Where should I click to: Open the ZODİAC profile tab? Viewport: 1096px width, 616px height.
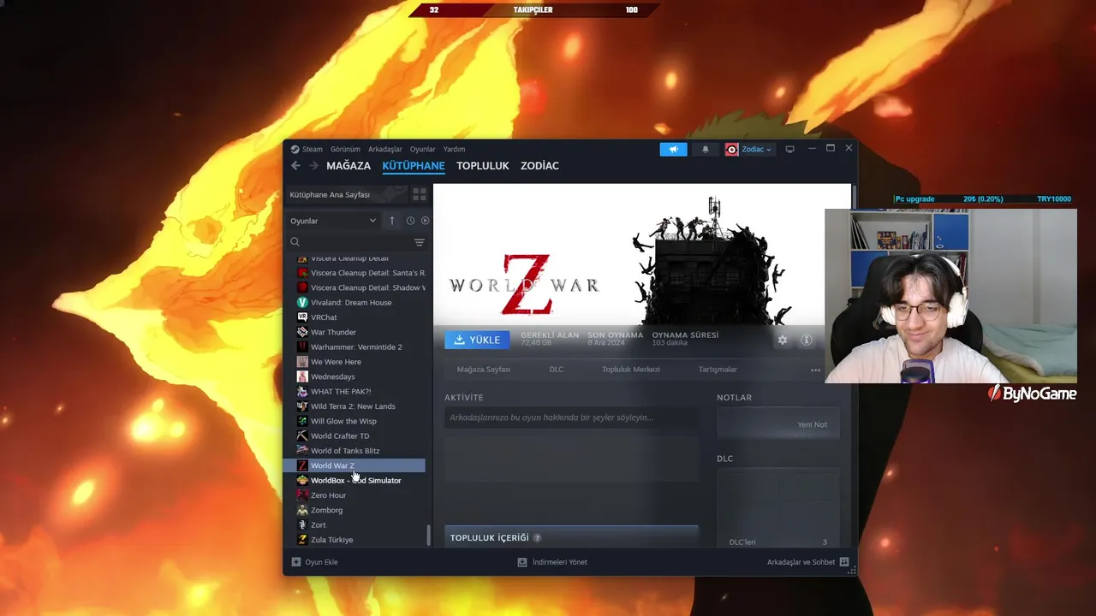(539, 166)
